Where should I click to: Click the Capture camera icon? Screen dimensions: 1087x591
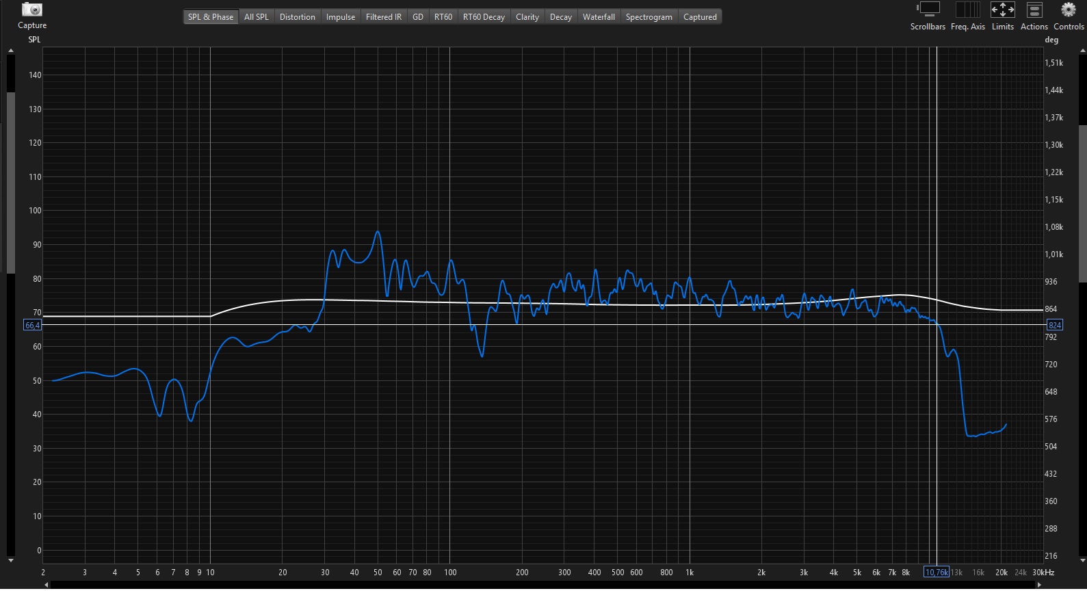[x=32, y=10]
